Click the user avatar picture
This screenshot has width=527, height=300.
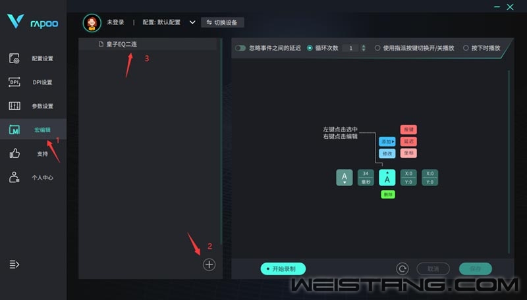click(92, 23)
